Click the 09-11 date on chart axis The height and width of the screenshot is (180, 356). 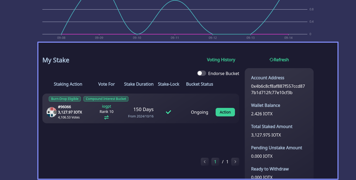(x=175, y=38)
